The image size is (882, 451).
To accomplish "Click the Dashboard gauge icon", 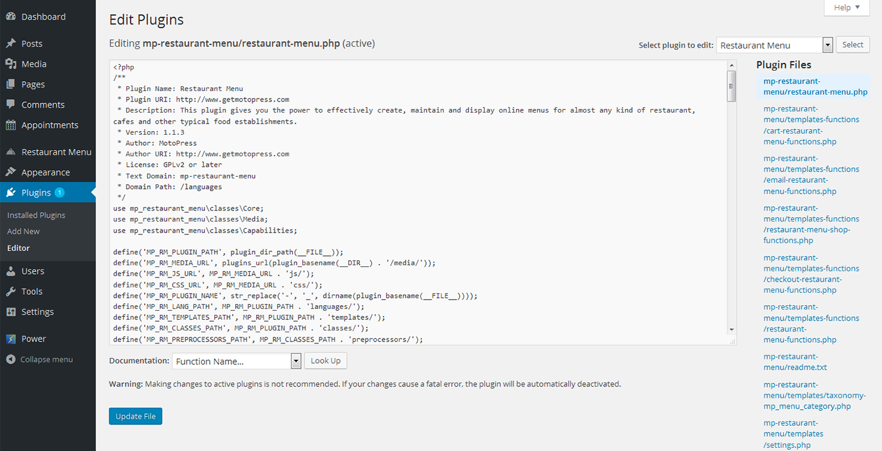I will (11, 17).
